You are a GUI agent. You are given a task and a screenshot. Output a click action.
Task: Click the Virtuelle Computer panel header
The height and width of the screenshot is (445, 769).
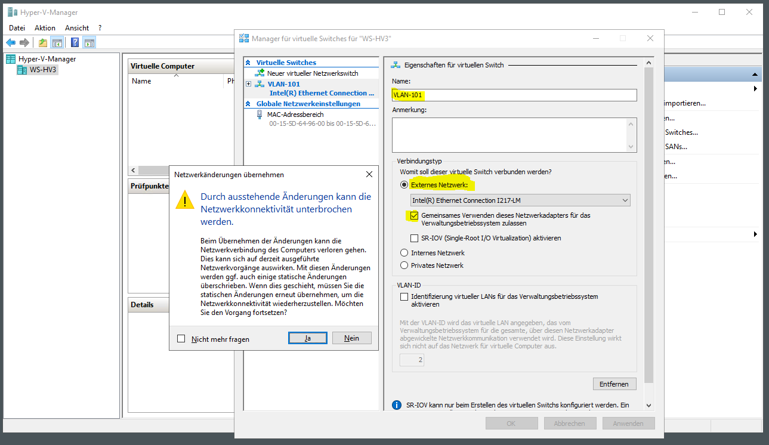click(182, 66)
